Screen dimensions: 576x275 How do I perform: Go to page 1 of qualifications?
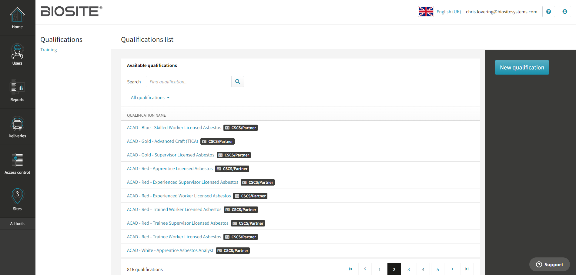[380, 269]
